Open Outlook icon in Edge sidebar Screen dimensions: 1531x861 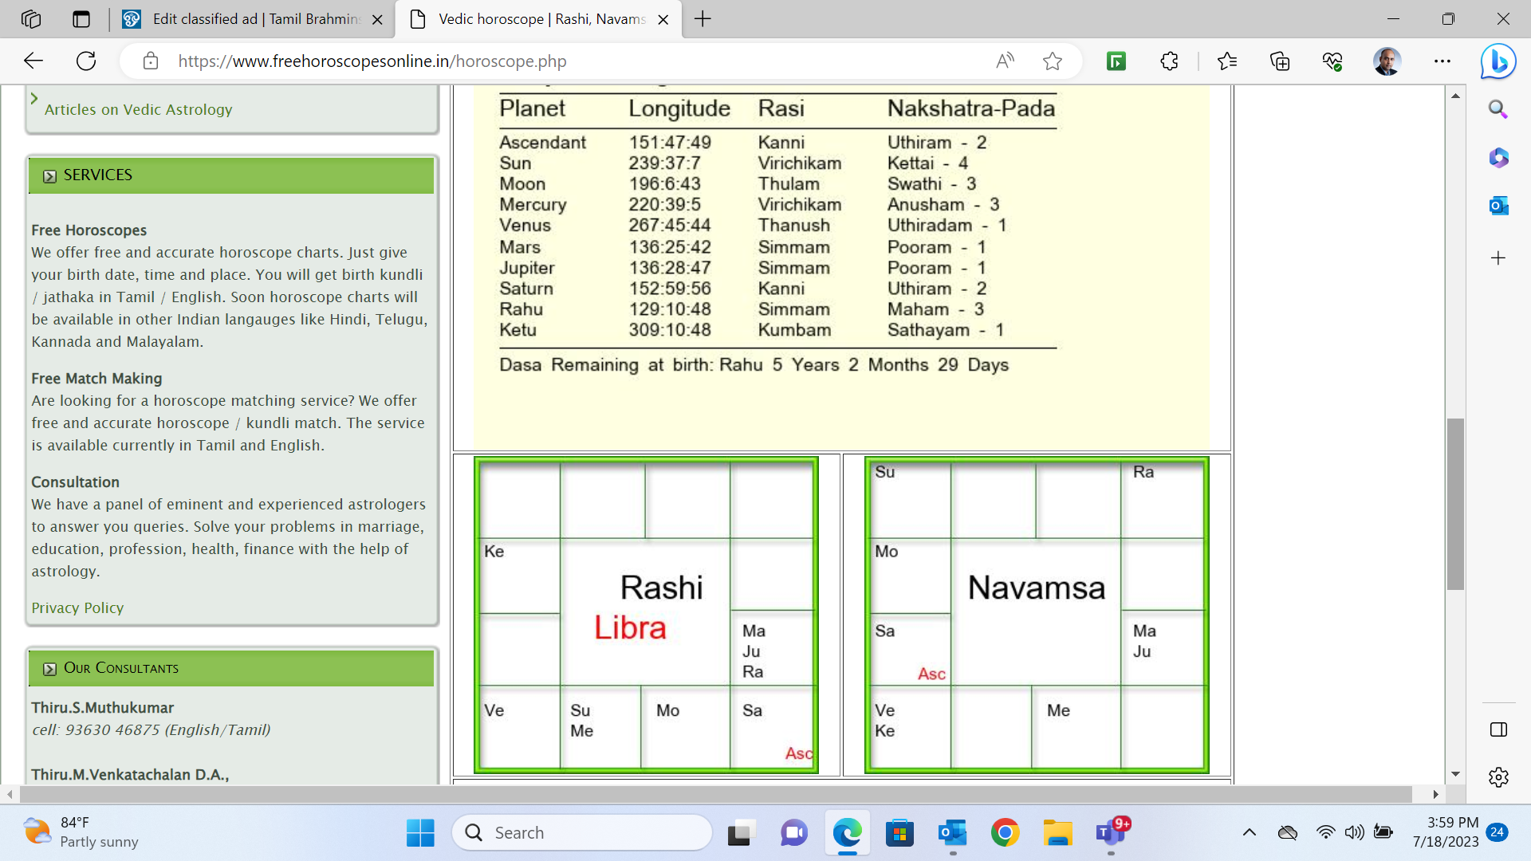pos(1498,206)
